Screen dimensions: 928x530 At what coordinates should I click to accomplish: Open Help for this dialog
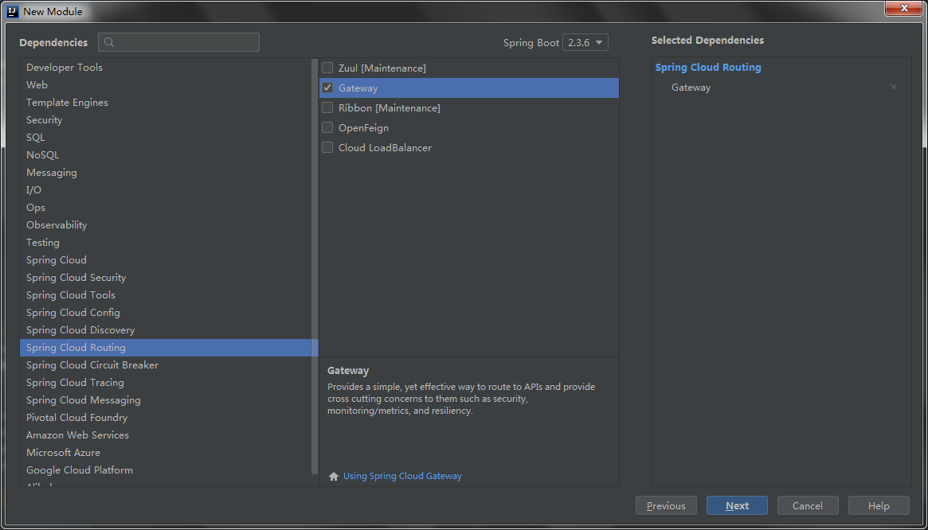click(x=879, y=506)
